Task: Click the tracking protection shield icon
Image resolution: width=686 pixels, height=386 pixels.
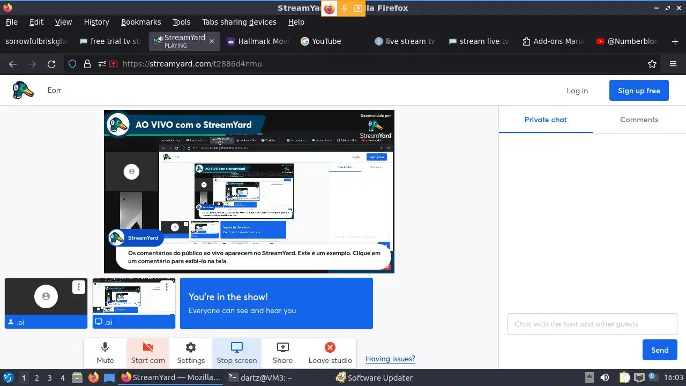Action: click(x=72, y=64)
